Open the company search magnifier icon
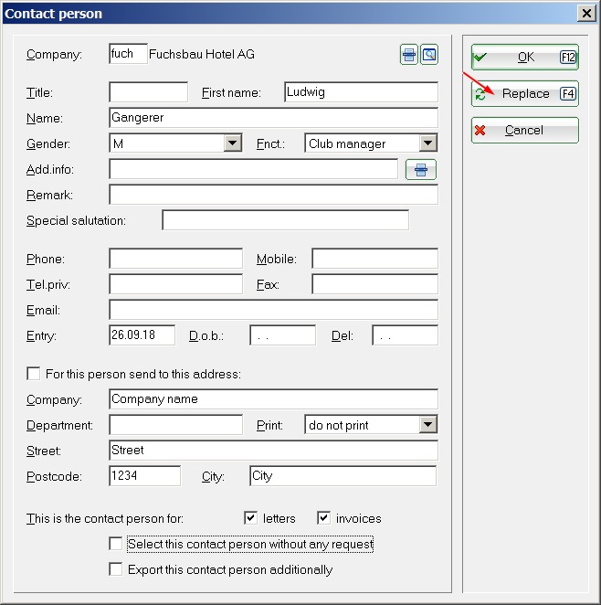 pyautogui.click(x=428, y=55)
